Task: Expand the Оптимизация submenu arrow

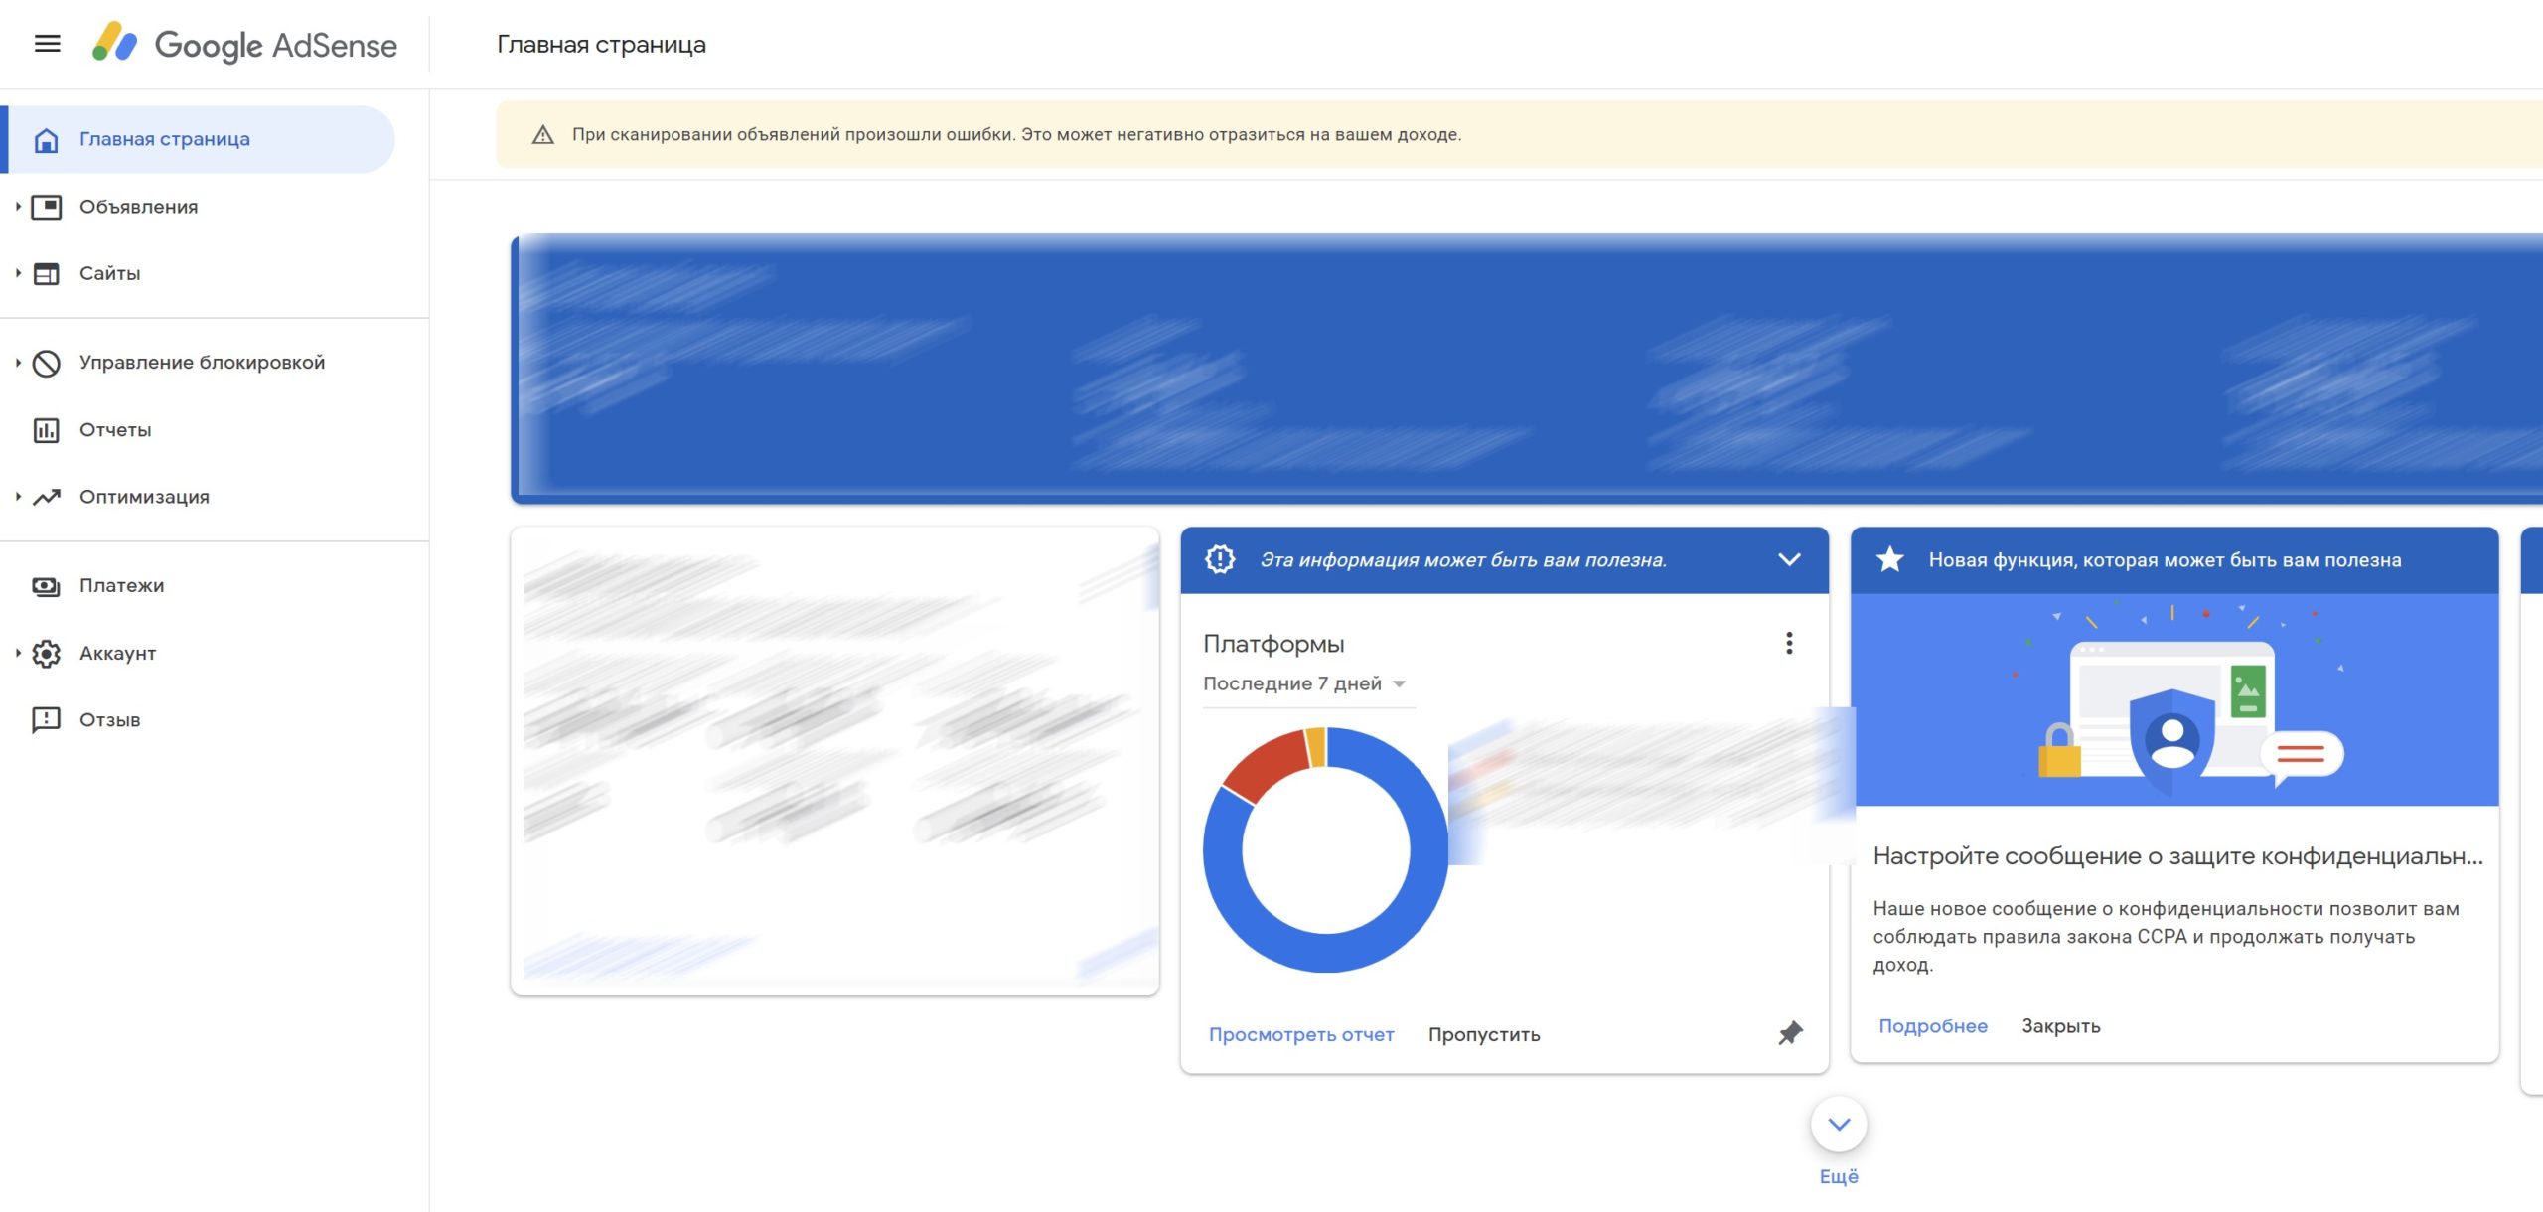Action: pyautogui.click(x=18, y=497)
